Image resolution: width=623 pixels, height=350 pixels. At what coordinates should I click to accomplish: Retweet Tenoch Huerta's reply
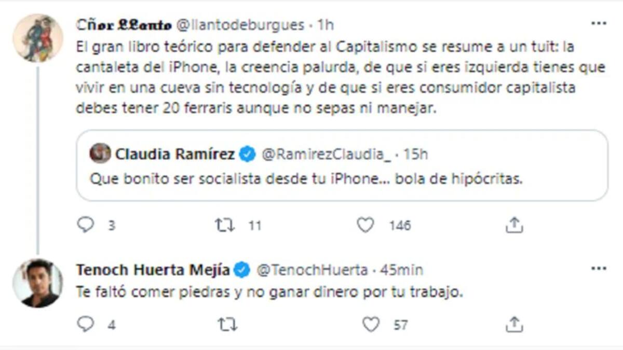[227, 325]
